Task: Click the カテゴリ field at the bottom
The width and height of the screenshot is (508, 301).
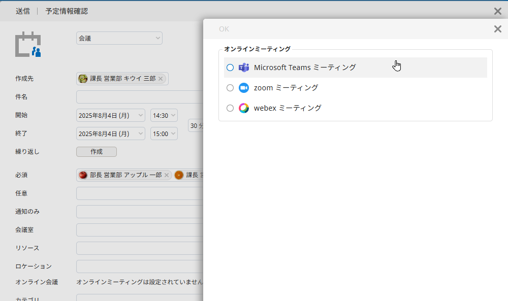Action: point(140,298)
